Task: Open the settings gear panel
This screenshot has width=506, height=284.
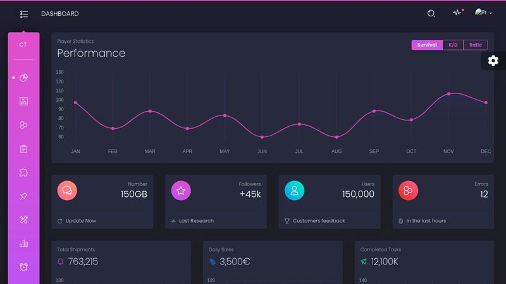Action: click(x=493, y=61)
